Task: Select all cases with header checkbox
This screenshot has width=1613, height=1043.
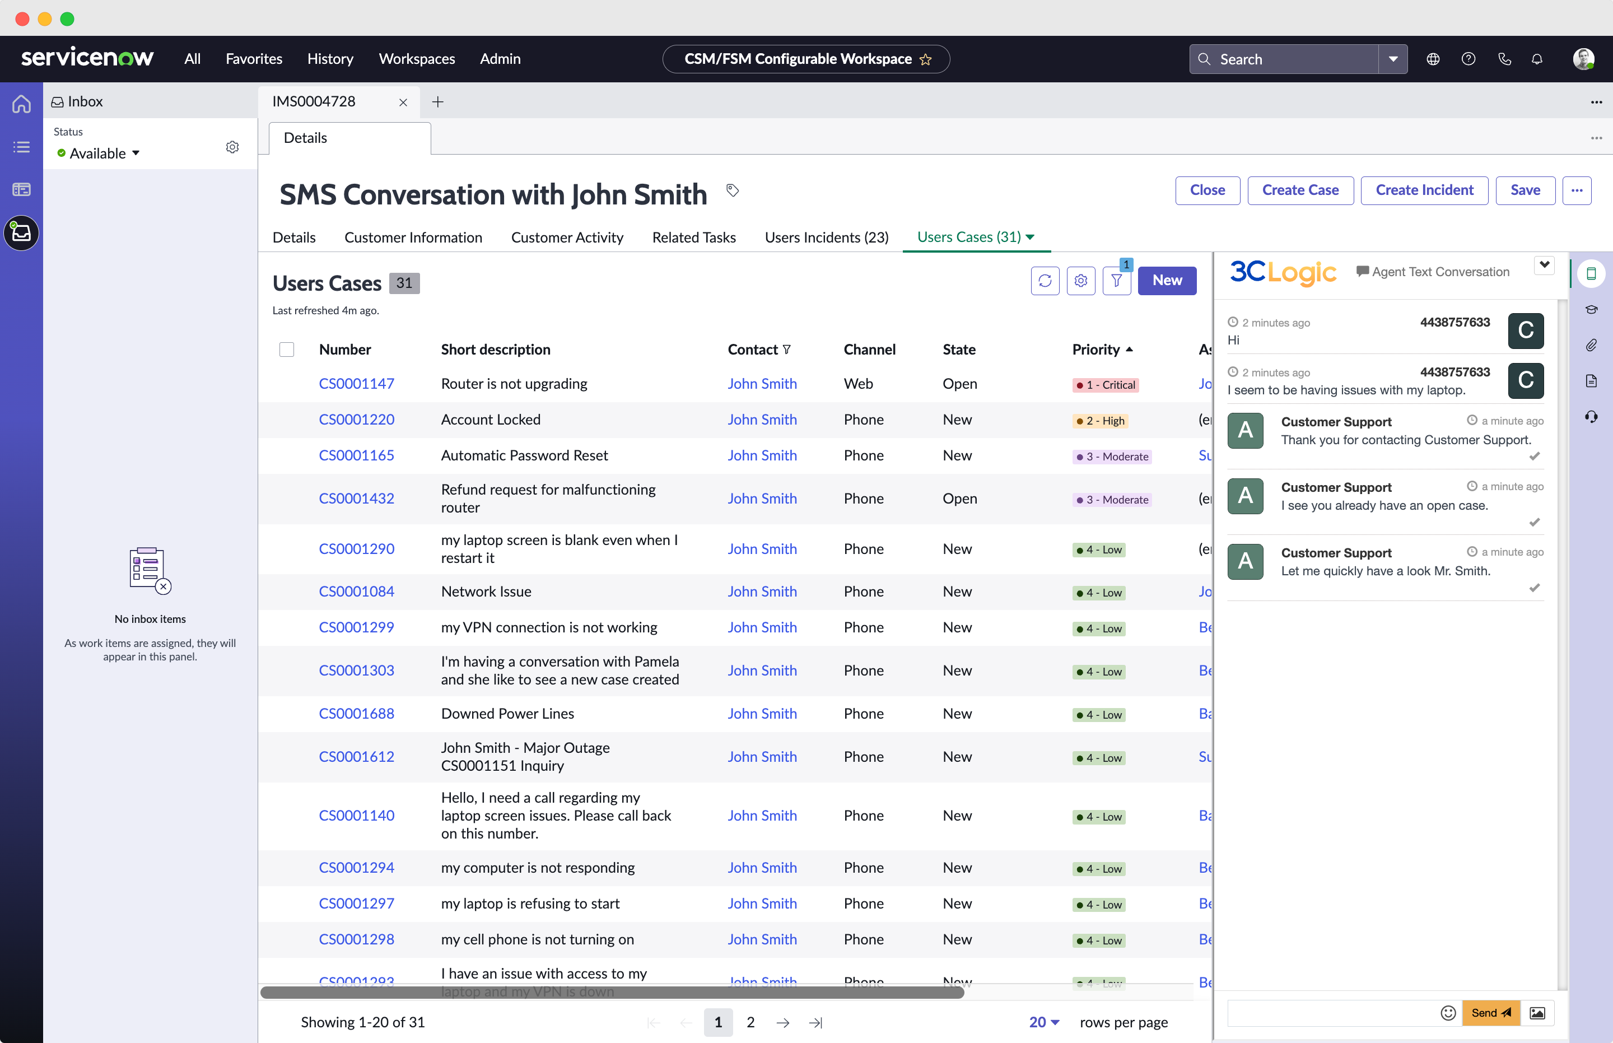Action: coord(286,350)
